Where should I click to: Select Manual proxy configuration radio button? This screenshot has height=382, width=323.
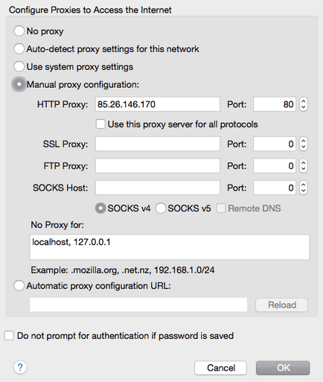(19, 84)
